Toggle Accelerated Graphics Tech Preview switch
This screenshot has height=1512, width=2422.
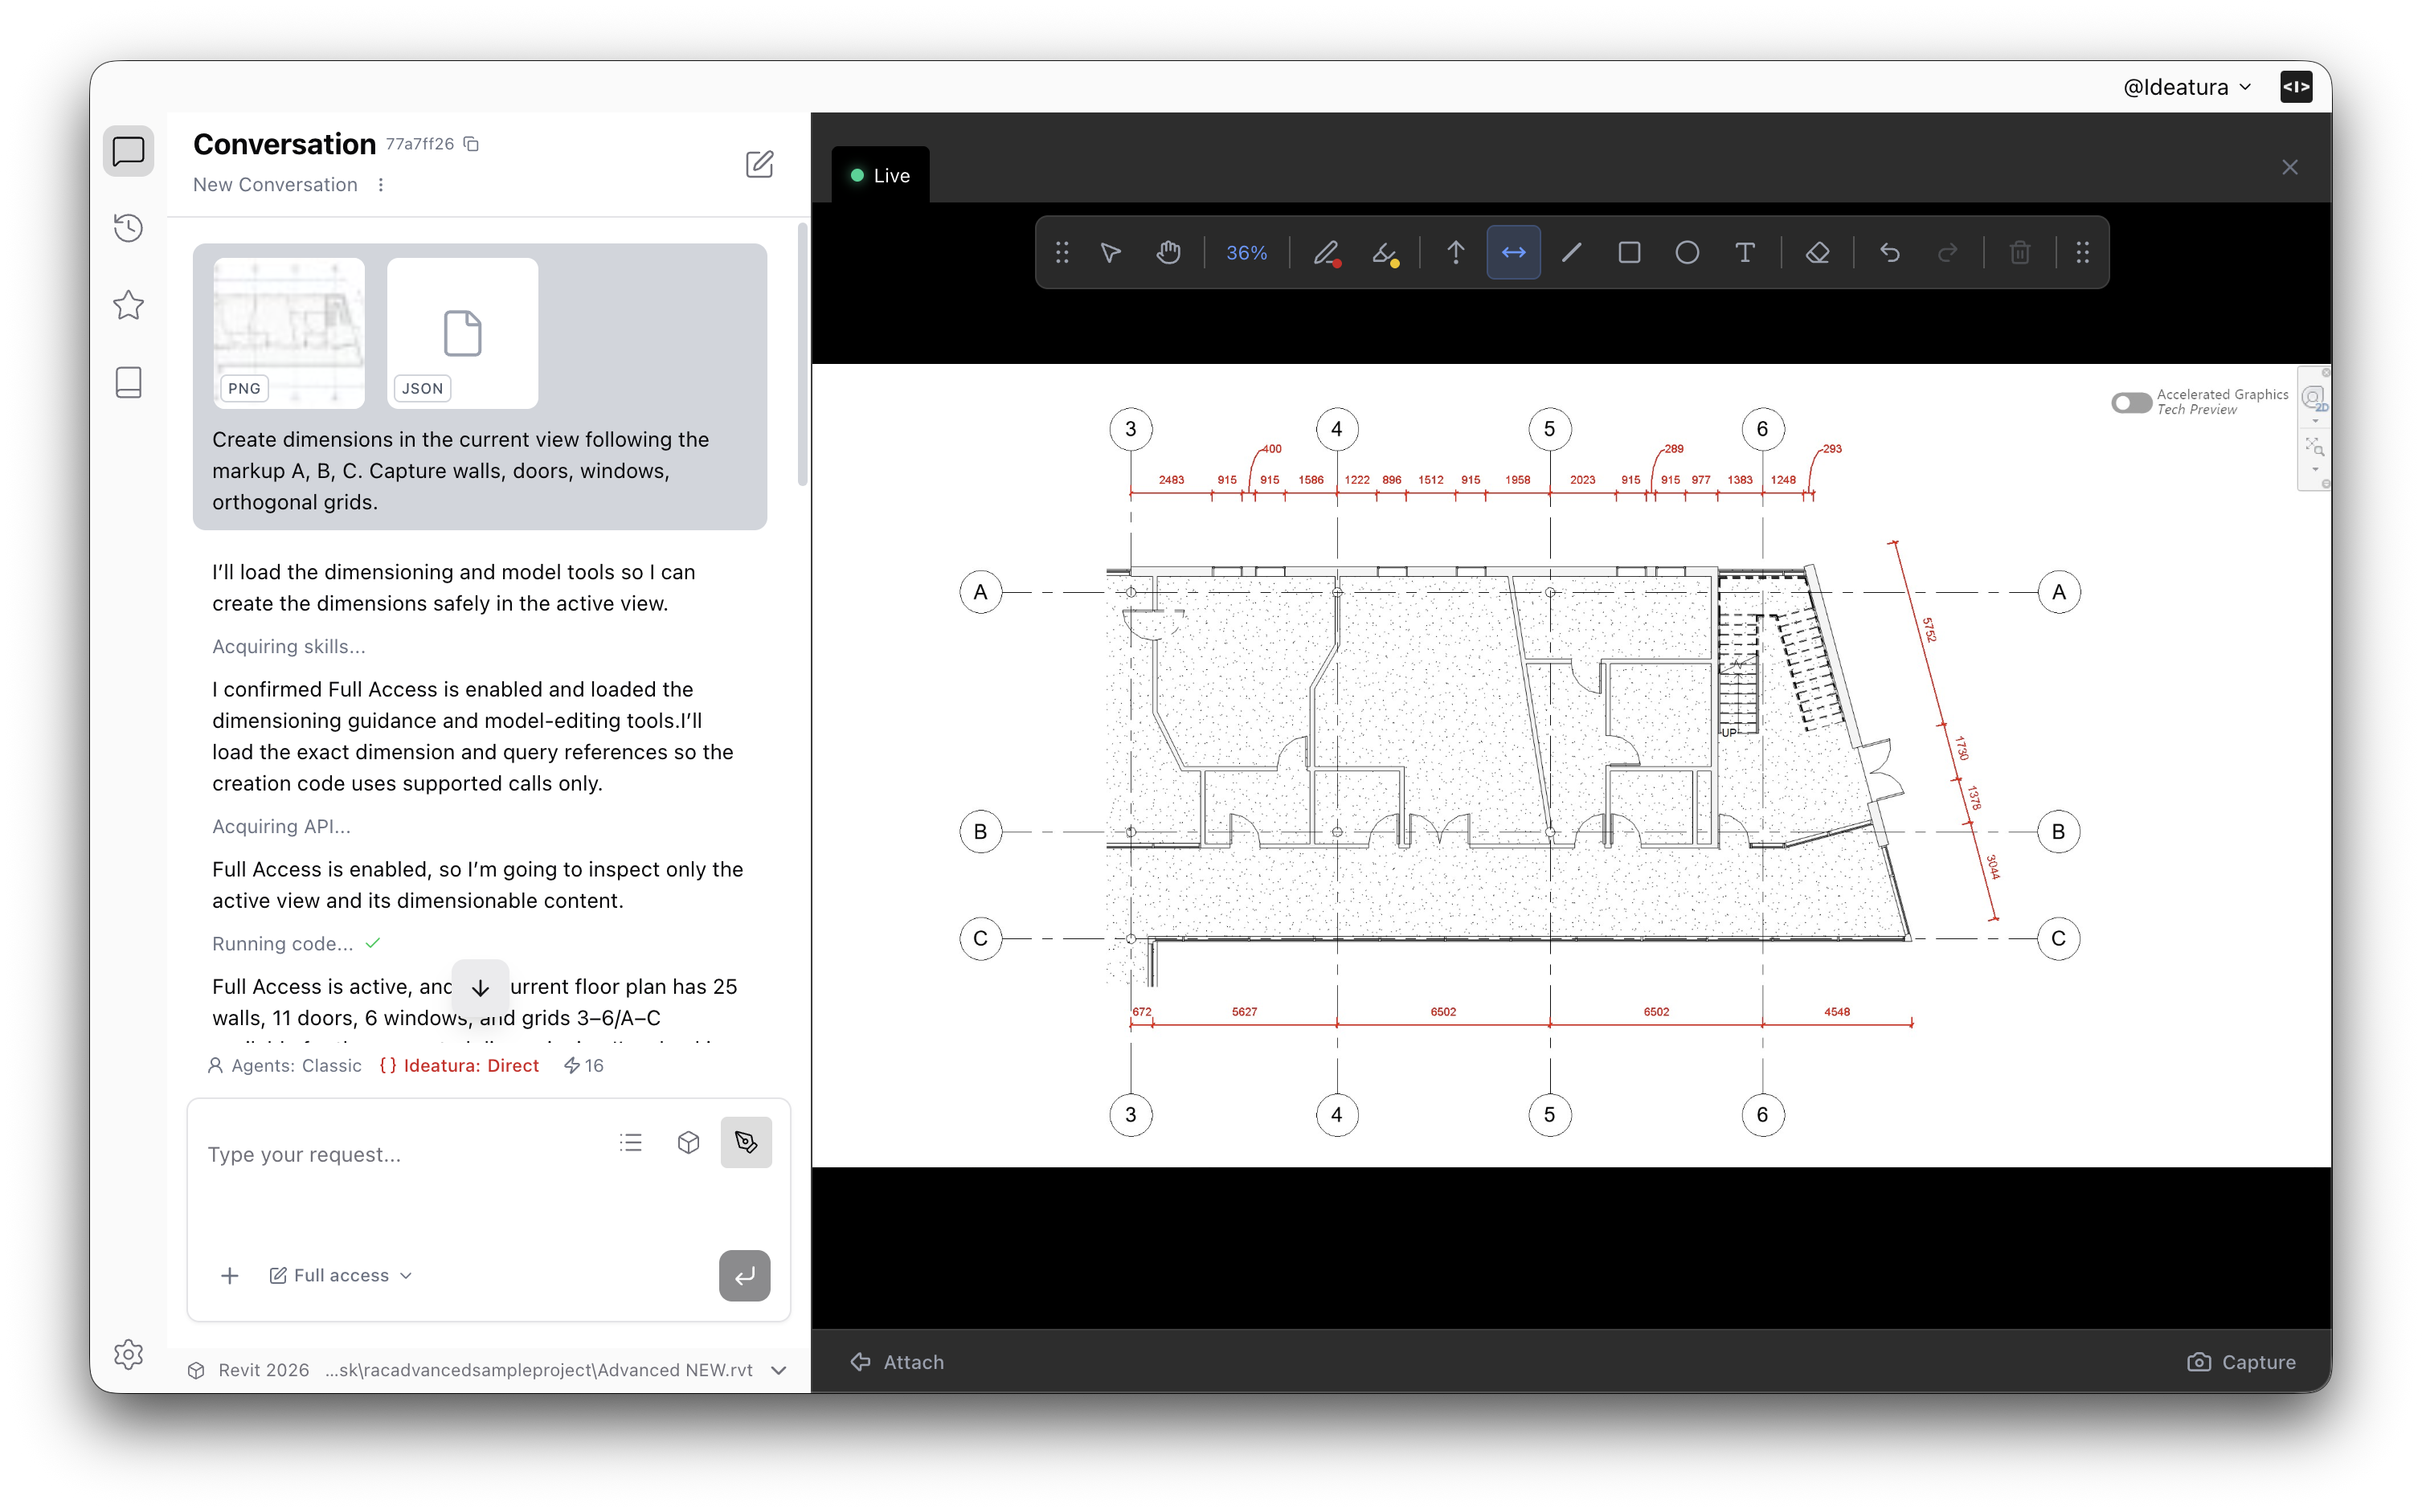[2131, 402]
